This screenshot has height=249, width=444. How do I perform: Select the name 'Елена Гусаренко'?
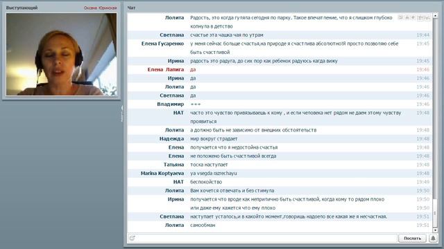(x=162, y=44)
